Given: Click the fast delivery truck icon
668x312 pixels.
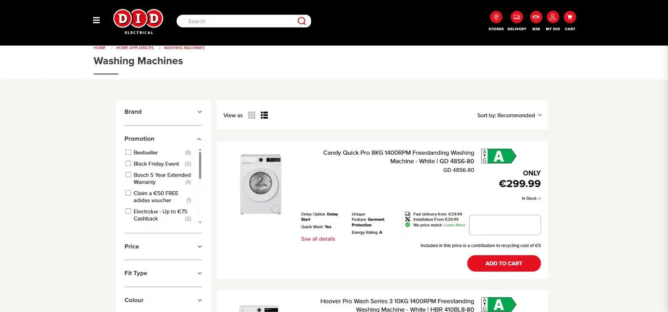Looking at the screenshot, I should [408, 214].
